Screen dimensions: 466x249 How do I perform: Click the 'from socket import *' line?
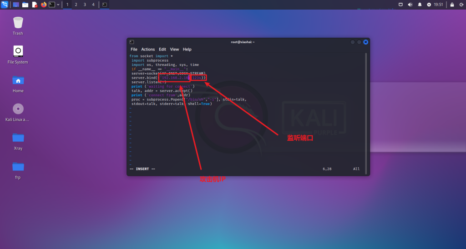(x=151, y=56)
